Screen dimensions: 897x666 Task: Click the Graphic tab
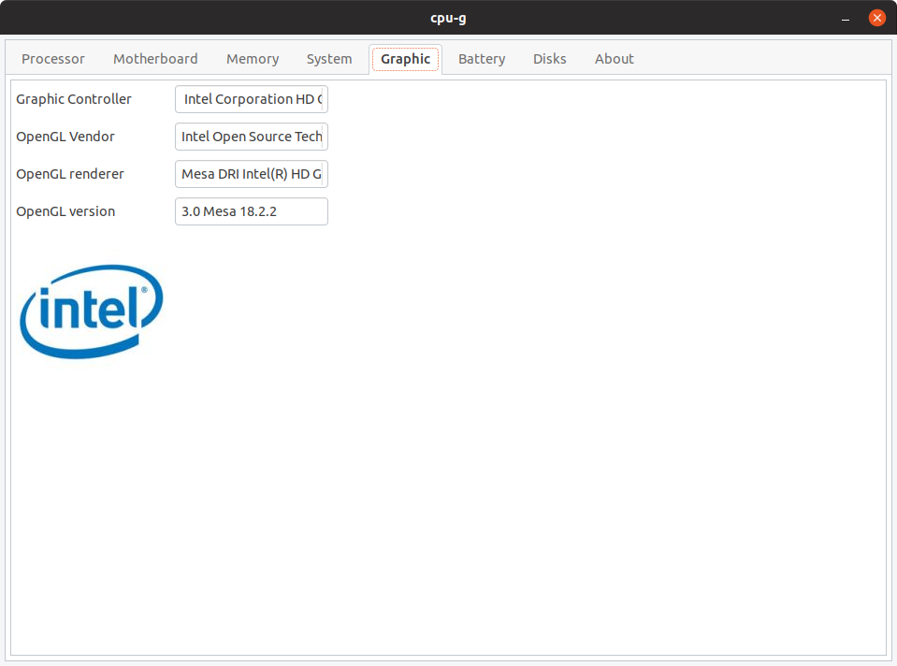(x=406, y=59)
